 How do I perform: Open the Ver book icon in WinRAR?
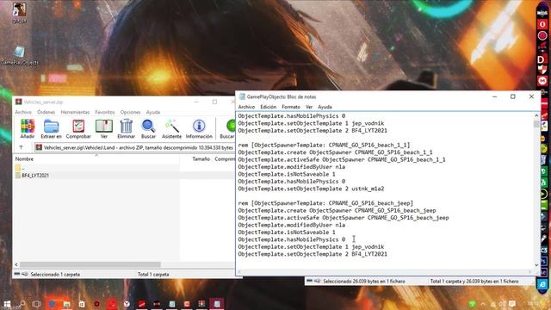coord(103,126)
